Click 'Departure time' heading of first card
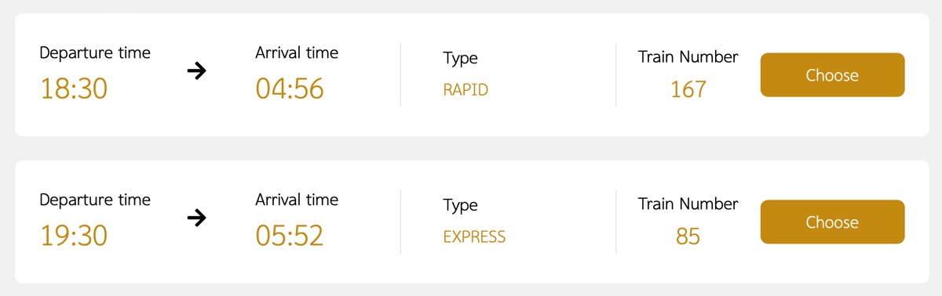The height and width of the screenshot is (296, 942). pyautogui.click(x=95, y=53)
